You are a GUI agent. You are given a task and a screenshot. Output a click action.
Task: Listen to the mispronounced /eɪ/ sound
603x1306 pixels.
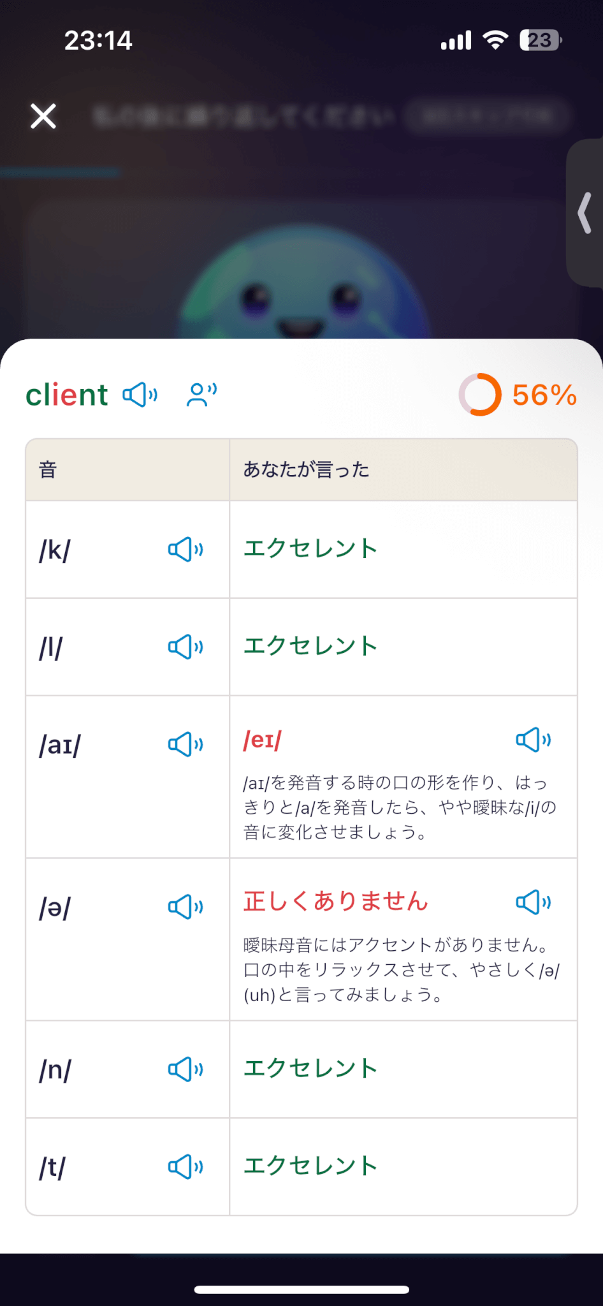pyautogui.click(x=533, y=740)
